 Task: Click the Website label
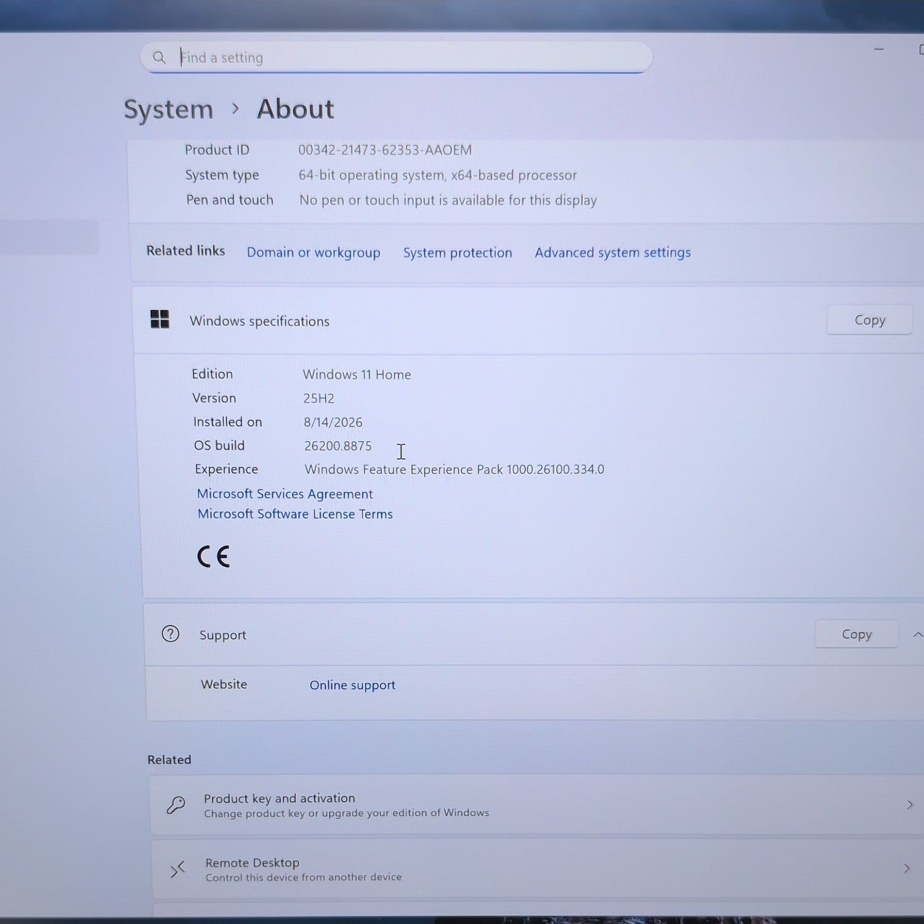click(224, 684)
